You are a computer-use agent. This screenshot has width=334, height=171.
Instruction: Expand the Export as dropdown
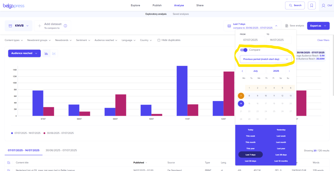(318, 26)
